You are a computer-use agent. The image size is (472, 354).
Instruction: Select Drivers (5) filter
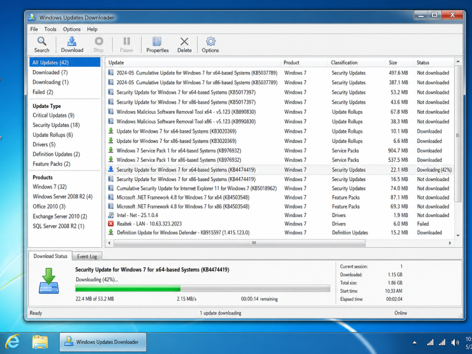[44, 145]
